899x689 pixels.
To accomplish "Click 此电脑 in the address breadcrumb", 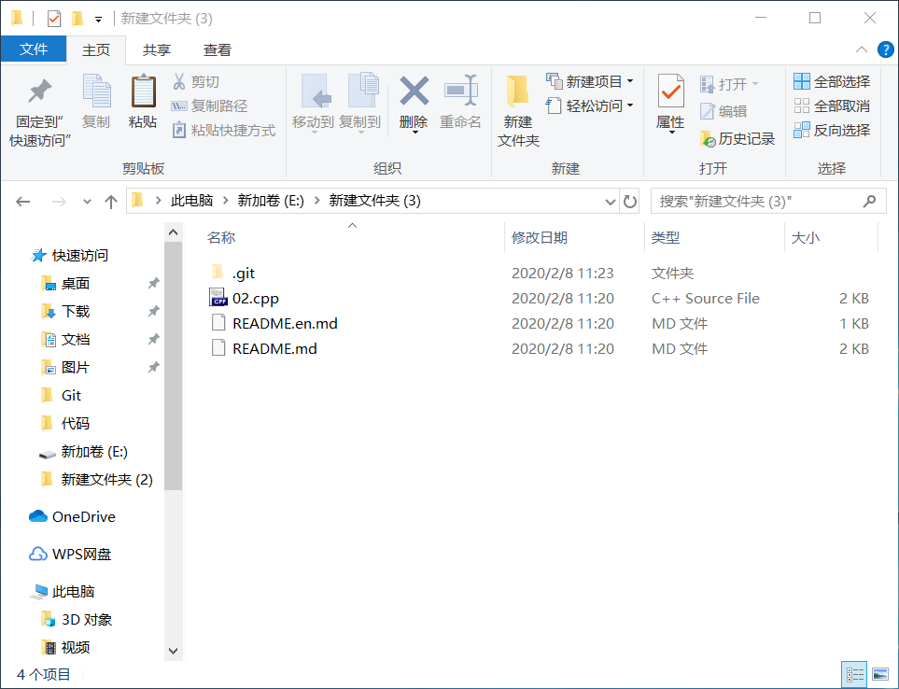I will tap(191, 201).
